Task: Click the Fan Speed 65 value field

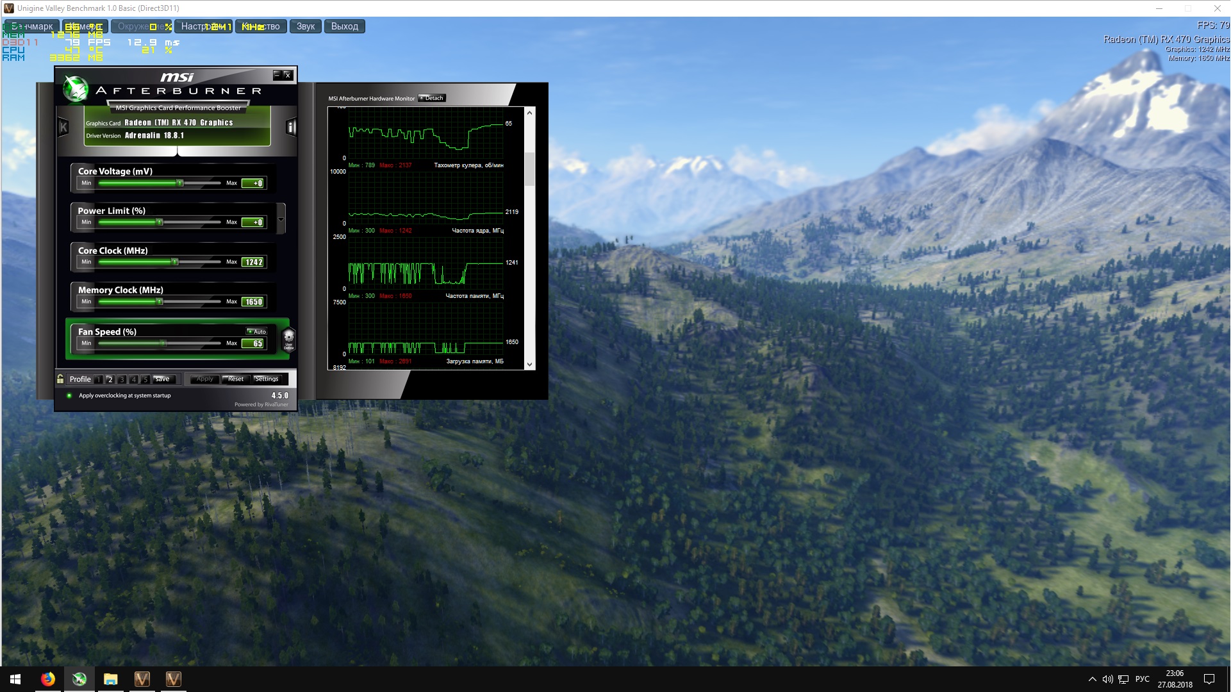Action: pos(253,343)
